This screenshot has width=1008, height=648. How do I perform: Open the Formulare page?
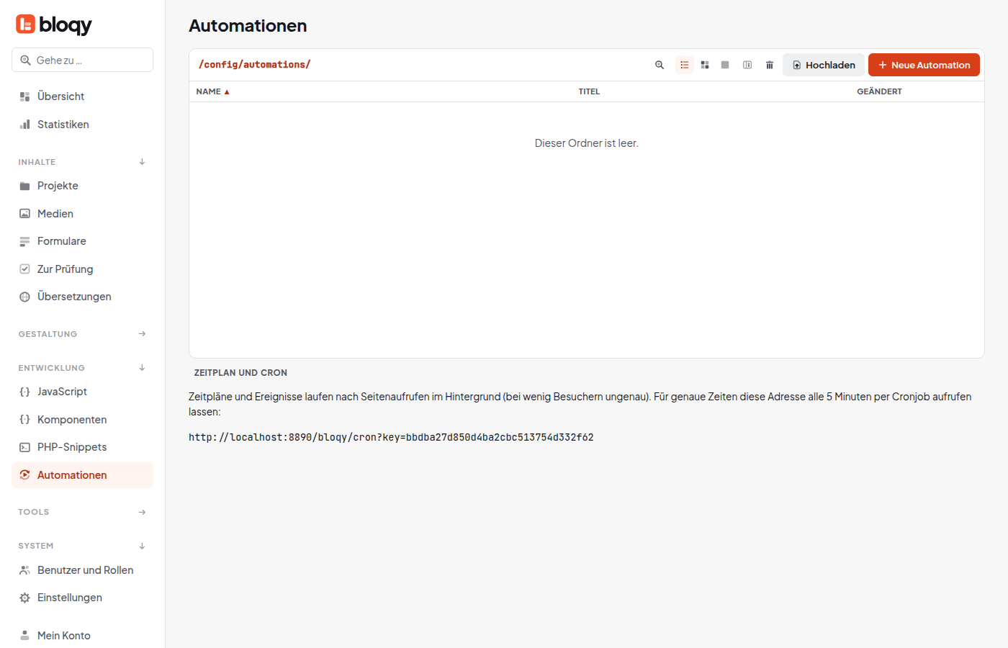[x=82, y=241]
